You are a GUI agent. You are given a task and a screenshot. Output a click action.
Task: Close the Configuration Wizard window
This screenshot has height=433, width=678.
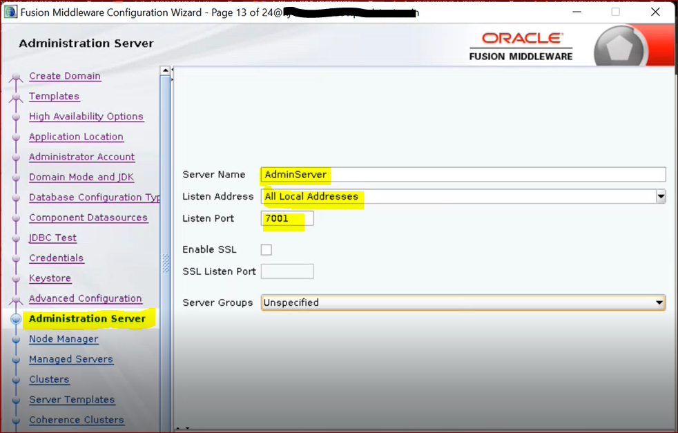(655, 12)
